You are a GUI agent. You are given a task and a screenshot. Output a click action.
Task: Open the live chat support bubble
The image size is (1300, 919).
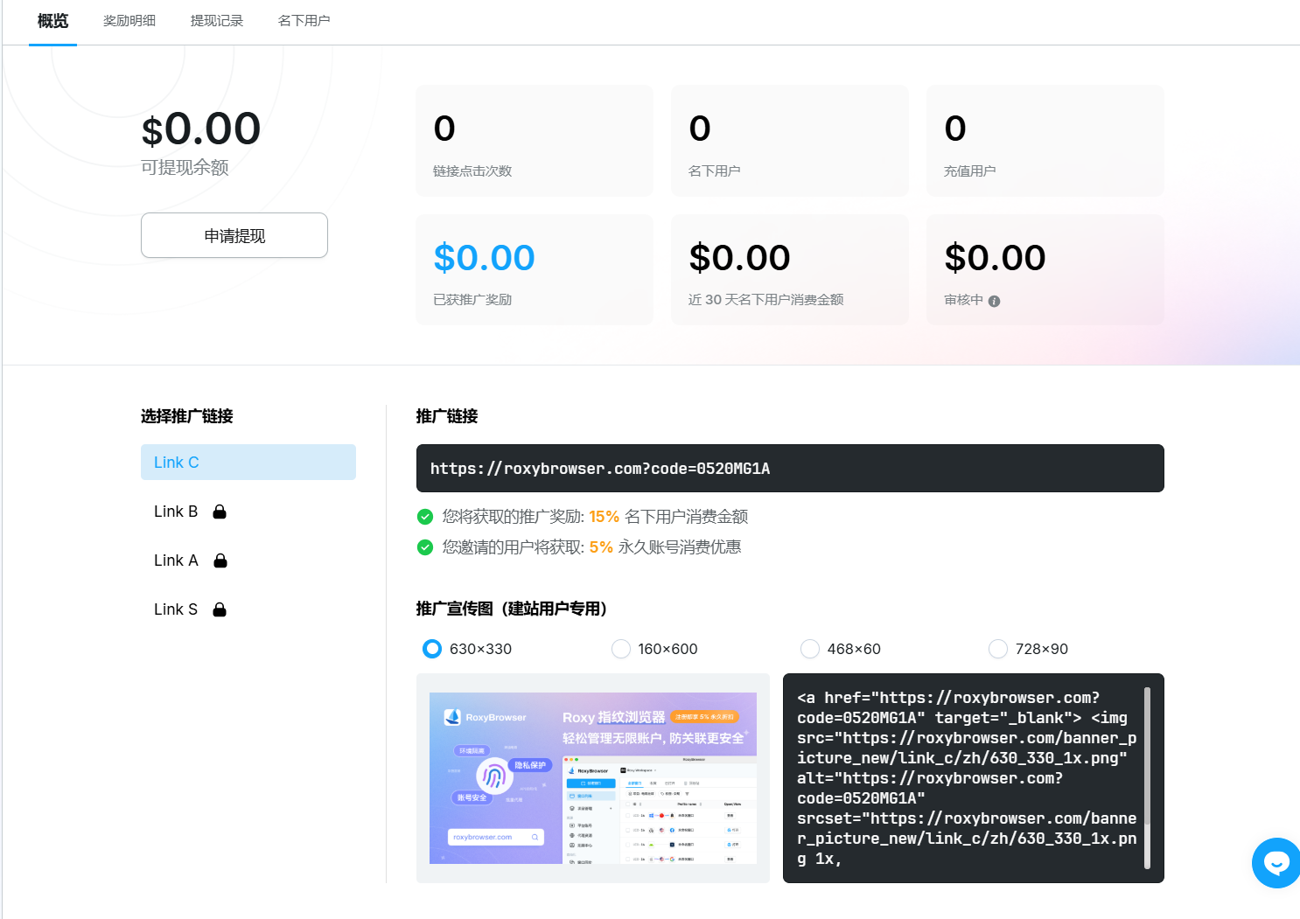pyautogui.click(x=1276, y=863)
